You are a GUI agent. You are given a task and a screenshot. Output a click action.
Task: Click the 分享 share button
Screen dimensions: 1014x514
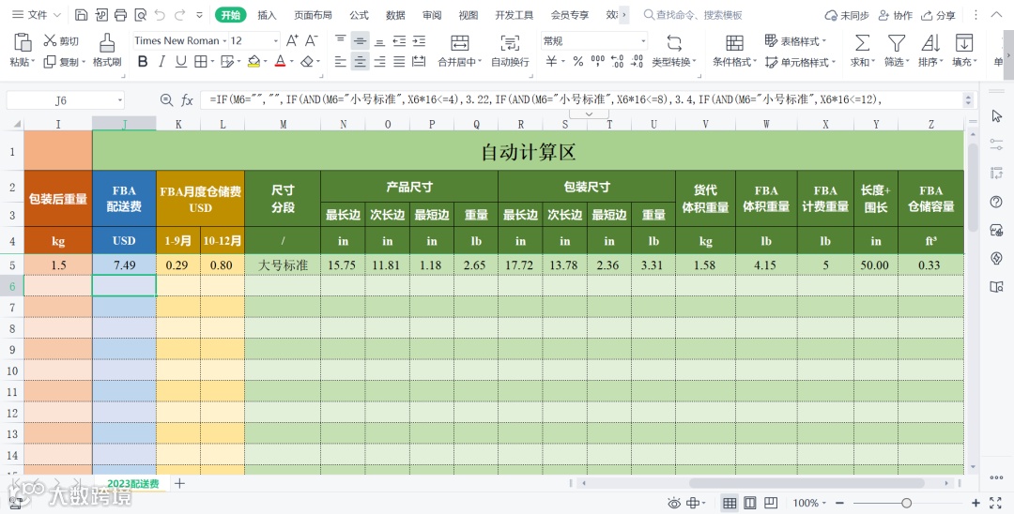(938, 15)
